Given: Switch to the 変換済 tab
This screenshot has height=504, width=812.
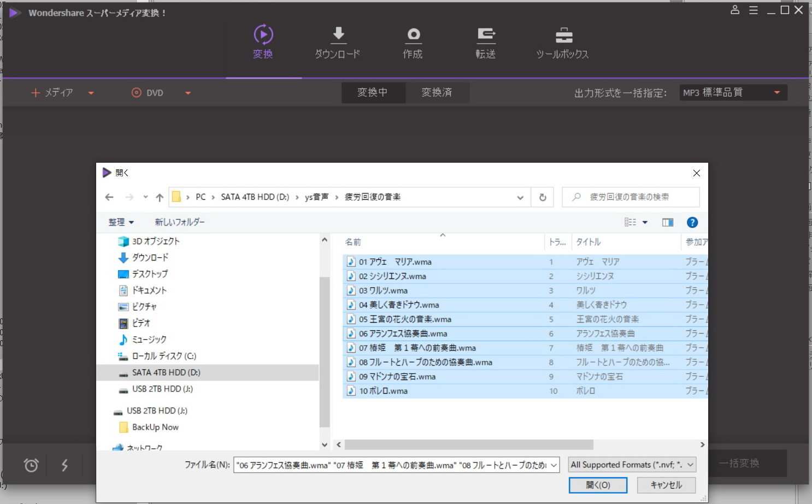Looking at the screenshot, I should (x=437, y=93).
